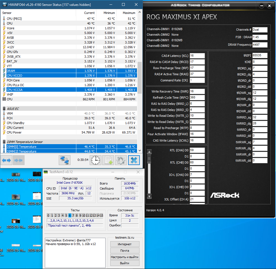
Task: Select test number 12 in TestMem5
Action: pos(91,215)
